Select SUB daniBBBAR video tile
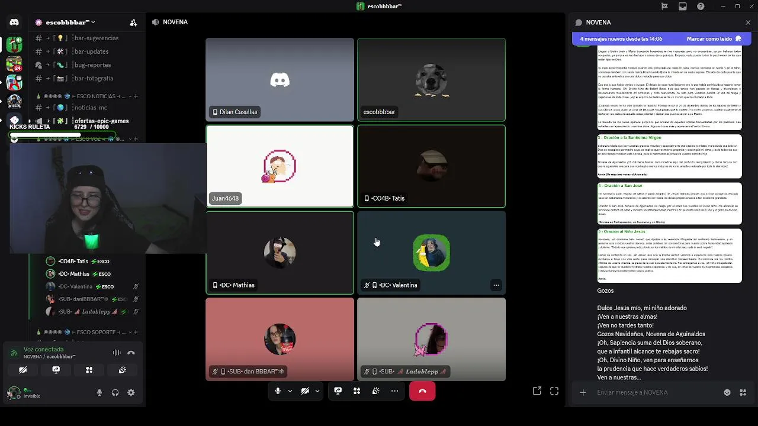The image size is (758, 426). pos(280,339)
